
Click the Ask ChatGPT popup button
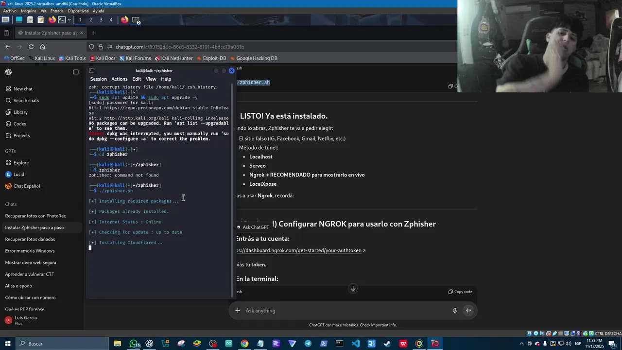[x=252, y=227]
